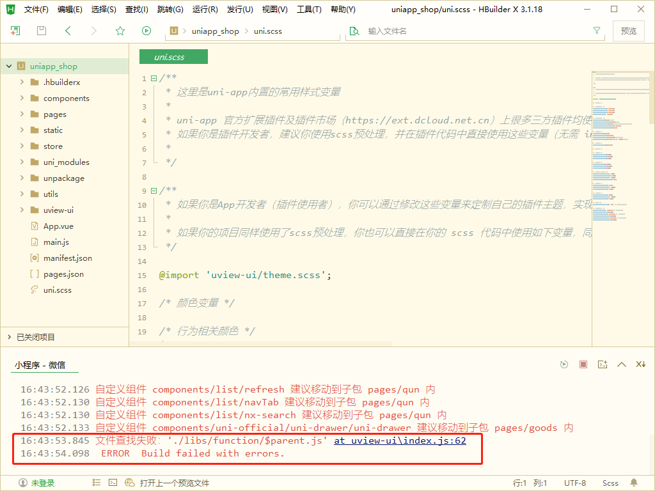
Task: Open the notification bell in status bar
Action: tap(634, 483)
